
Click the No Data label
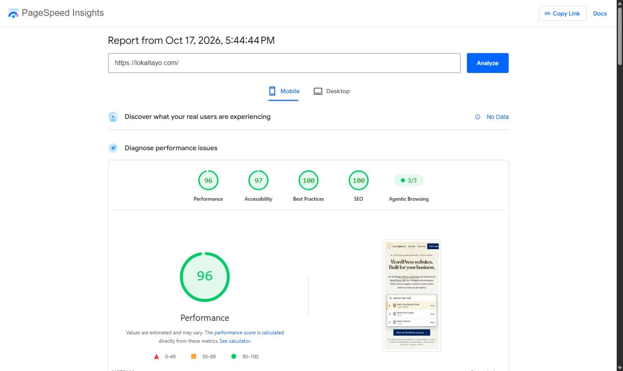[x=498, y=117]
